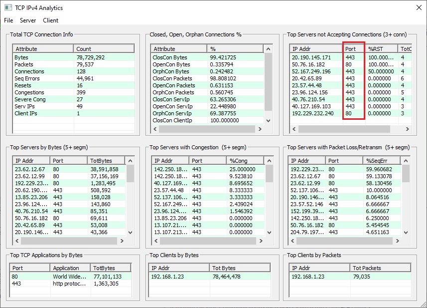Click right arrow of Closed, Open, Orphan horizontal scrollbar

[260, 129]
